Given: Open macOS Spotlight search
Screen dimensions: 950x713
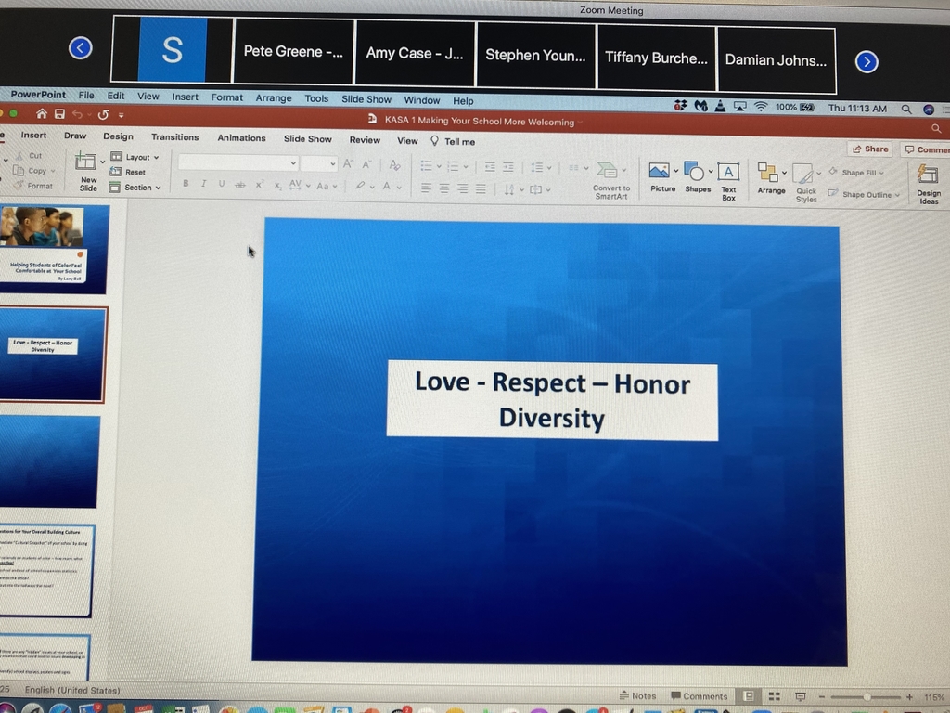Looking at the screenshot, I should coord(906,110).
